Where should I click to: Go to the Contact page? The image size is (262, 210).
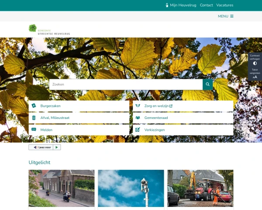coord(207,5)
